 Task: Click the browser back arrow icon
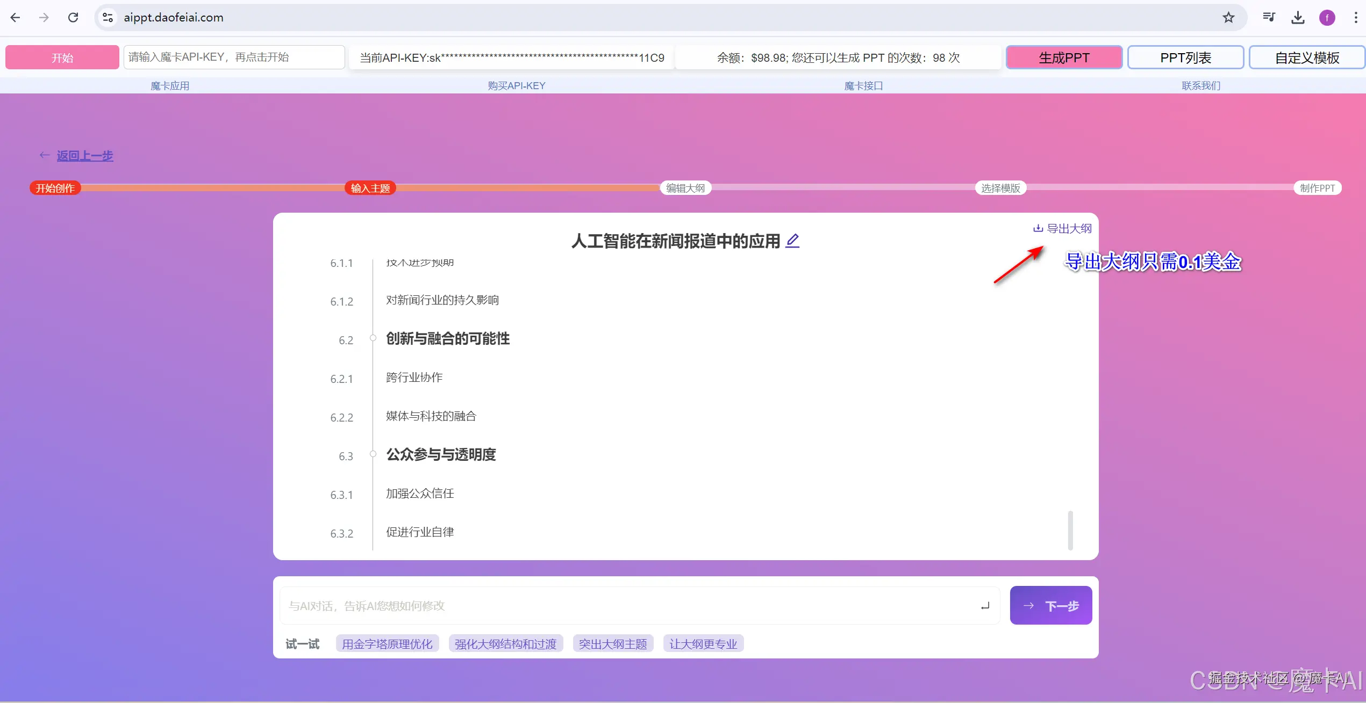coord(16,18)
